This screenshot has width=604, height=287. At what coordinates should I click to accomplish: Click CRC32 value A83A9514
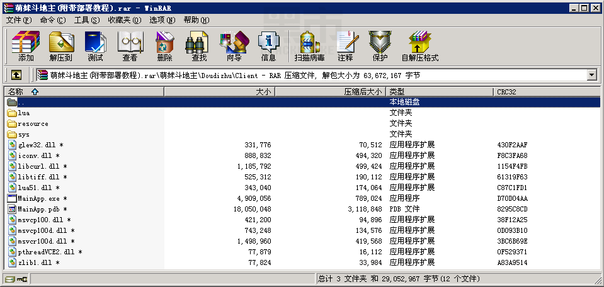point(512,262)
